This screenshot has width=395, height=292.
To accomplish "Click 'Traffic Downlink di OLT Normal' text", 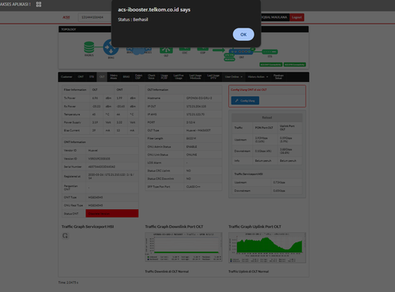I will coord(167,271).
